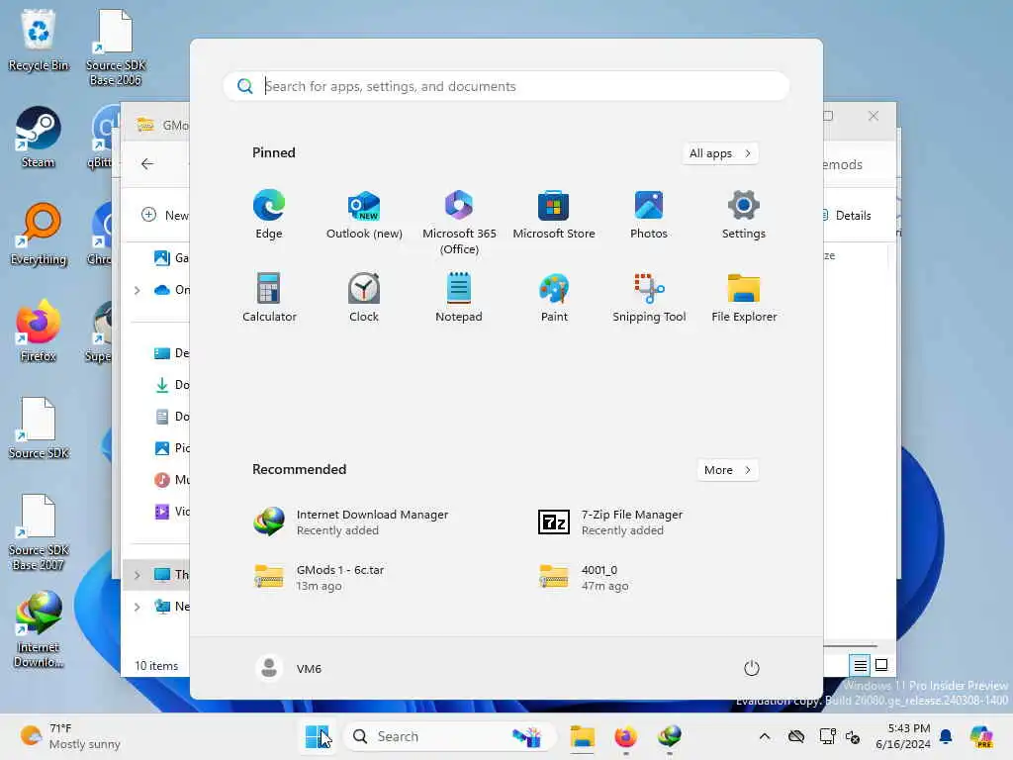The height and width of the screenshot is (760, 1013).
Task: Focus the Start menu search field
Action: (x=506, y=86)
